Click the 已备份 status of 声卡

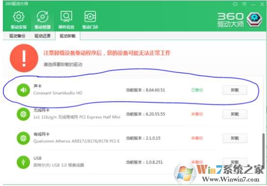197,90
